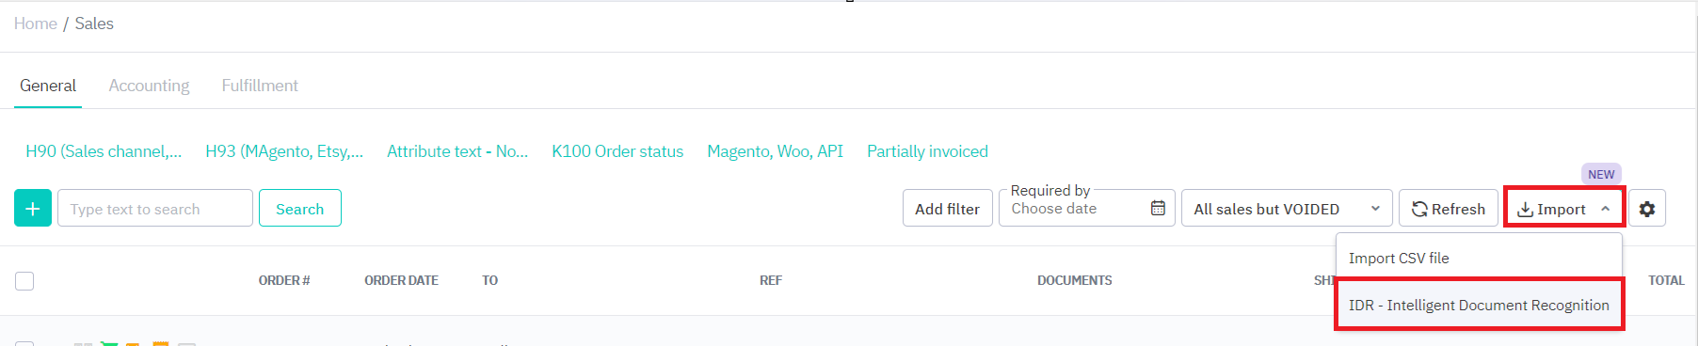This screenshot has width=1698, height=346.
Task: Choose IDR - Intelligent Document Recognition
Action: [x=1479, y=305]
